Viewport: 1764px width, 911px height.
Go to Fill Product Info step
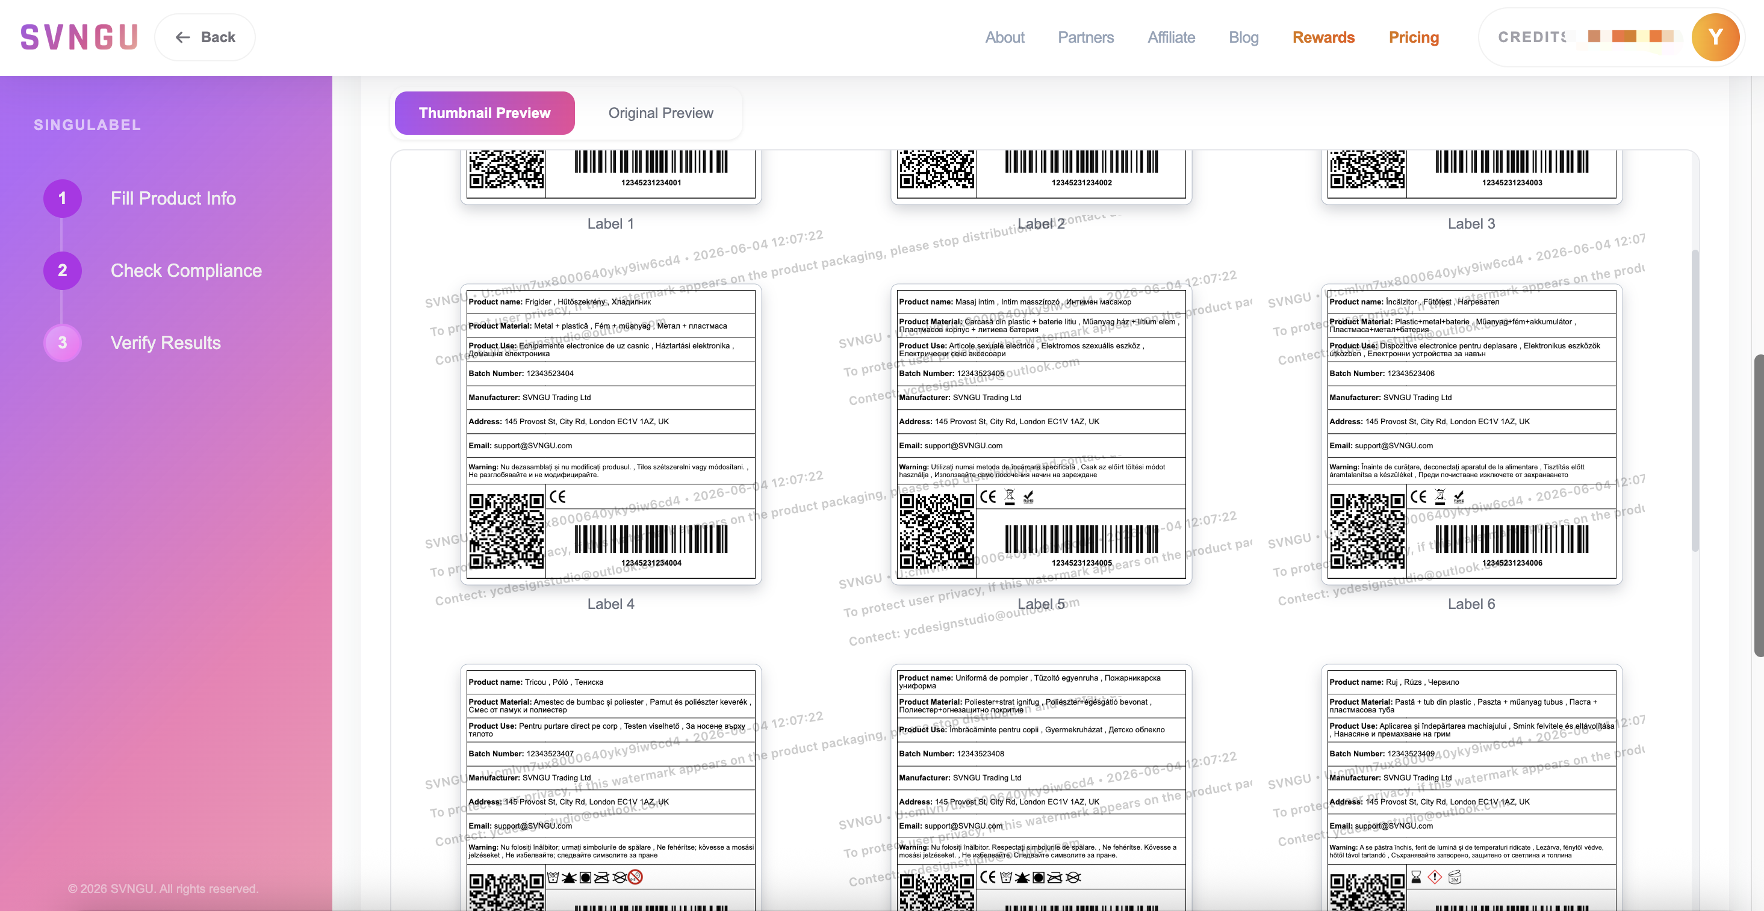(x=173, y=199)
